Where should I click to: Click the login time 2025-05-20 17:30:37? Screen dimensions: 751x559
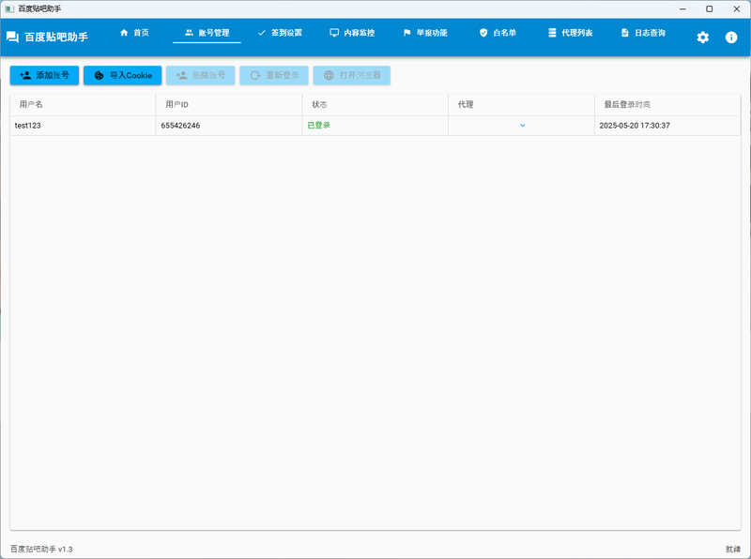[635, 126]
